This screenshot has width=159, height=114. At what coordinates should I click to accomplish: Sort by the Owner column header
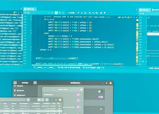point(14,104)
